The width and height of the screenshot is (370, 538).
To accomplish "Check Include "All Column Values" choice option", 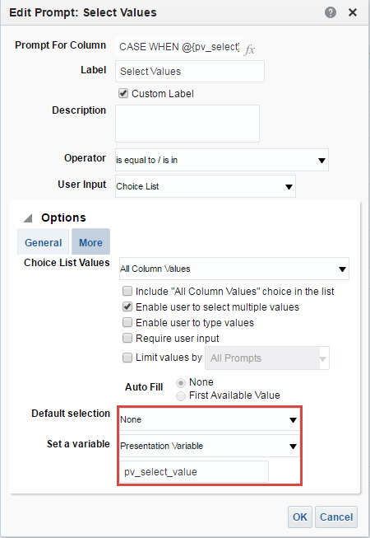I will point(127,292).
